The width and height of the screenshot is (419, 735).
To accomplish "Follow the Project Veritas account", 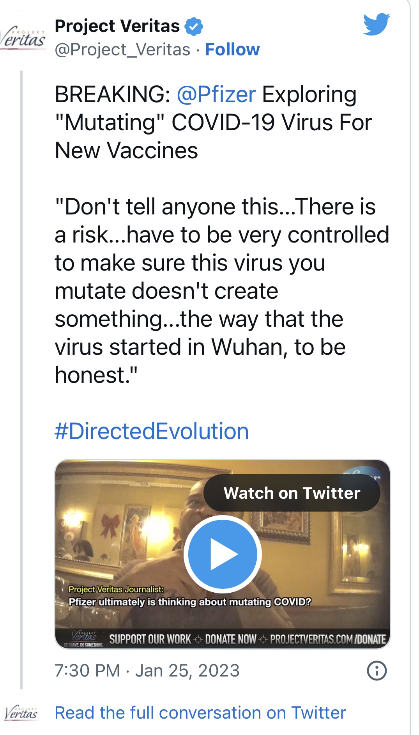I will coord(232,50).
